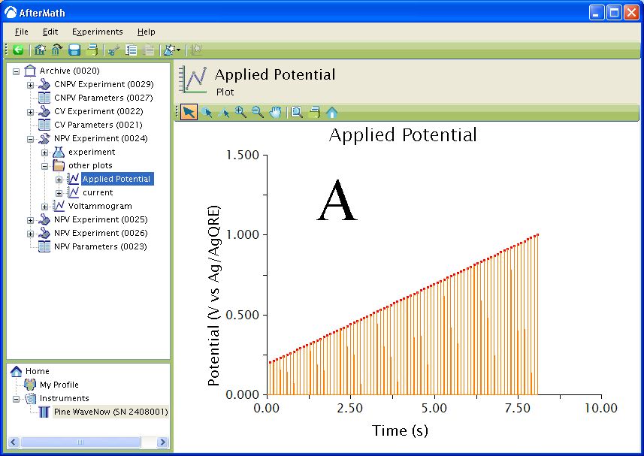
Task: Collapse the Instruments node
Action: tap(16, 399)
